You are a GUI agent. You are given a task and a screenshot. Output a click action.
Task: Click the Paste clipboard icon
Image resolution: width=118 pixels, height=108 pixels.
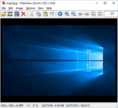pyautogui.click(x=45, y=14)
